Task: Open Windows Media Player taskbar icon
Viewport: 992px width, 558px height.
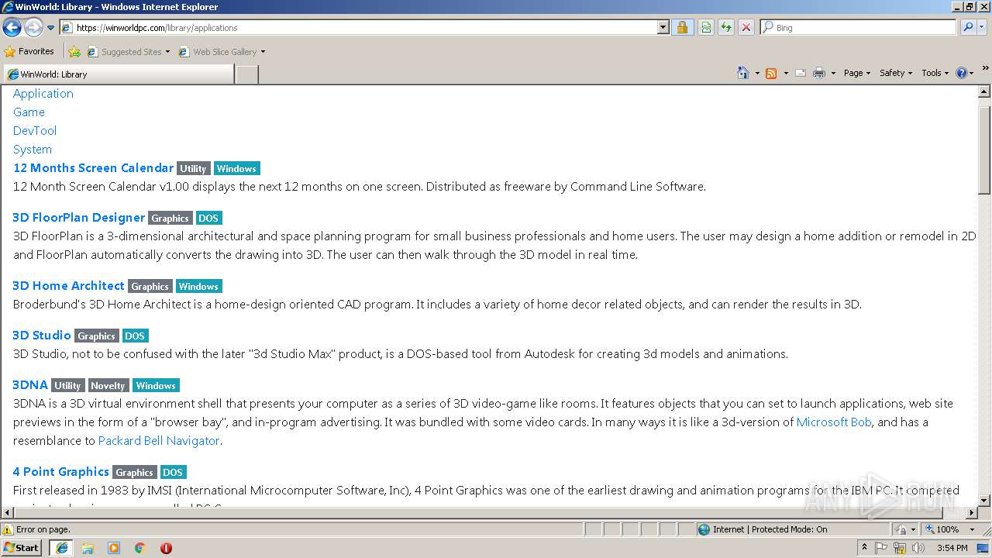Action: pyautogui.click(x=114, y=548)
